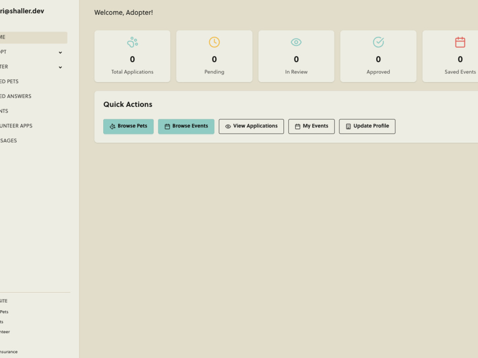Click the red calendar icon on Saved Events
Viewport: 478px width, 358px height.
click(460, 42)
